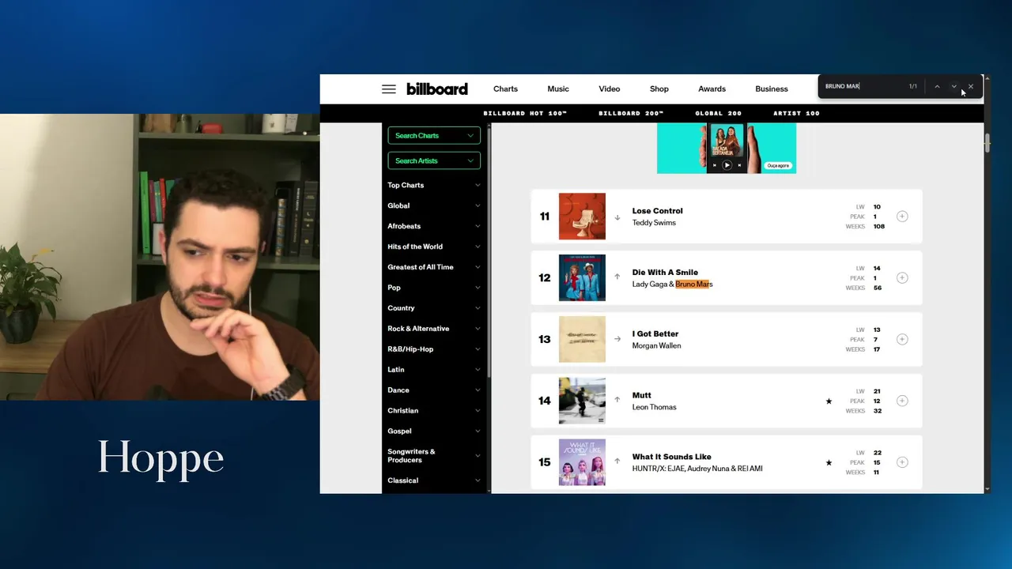Image resolution: width=1012 pixels, height=569 pixels.
Task: Expand Rock & Alternative section
Action: click(x=434, y=329)
